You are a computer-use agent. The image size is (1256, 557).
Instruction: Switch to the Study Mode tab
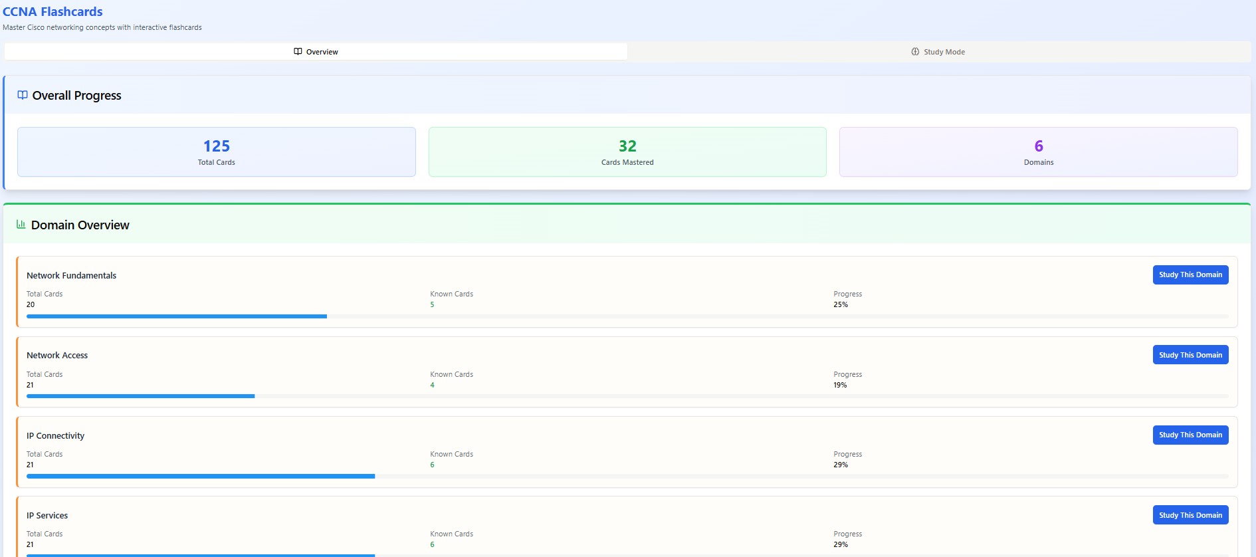click(x=938, y=52)
